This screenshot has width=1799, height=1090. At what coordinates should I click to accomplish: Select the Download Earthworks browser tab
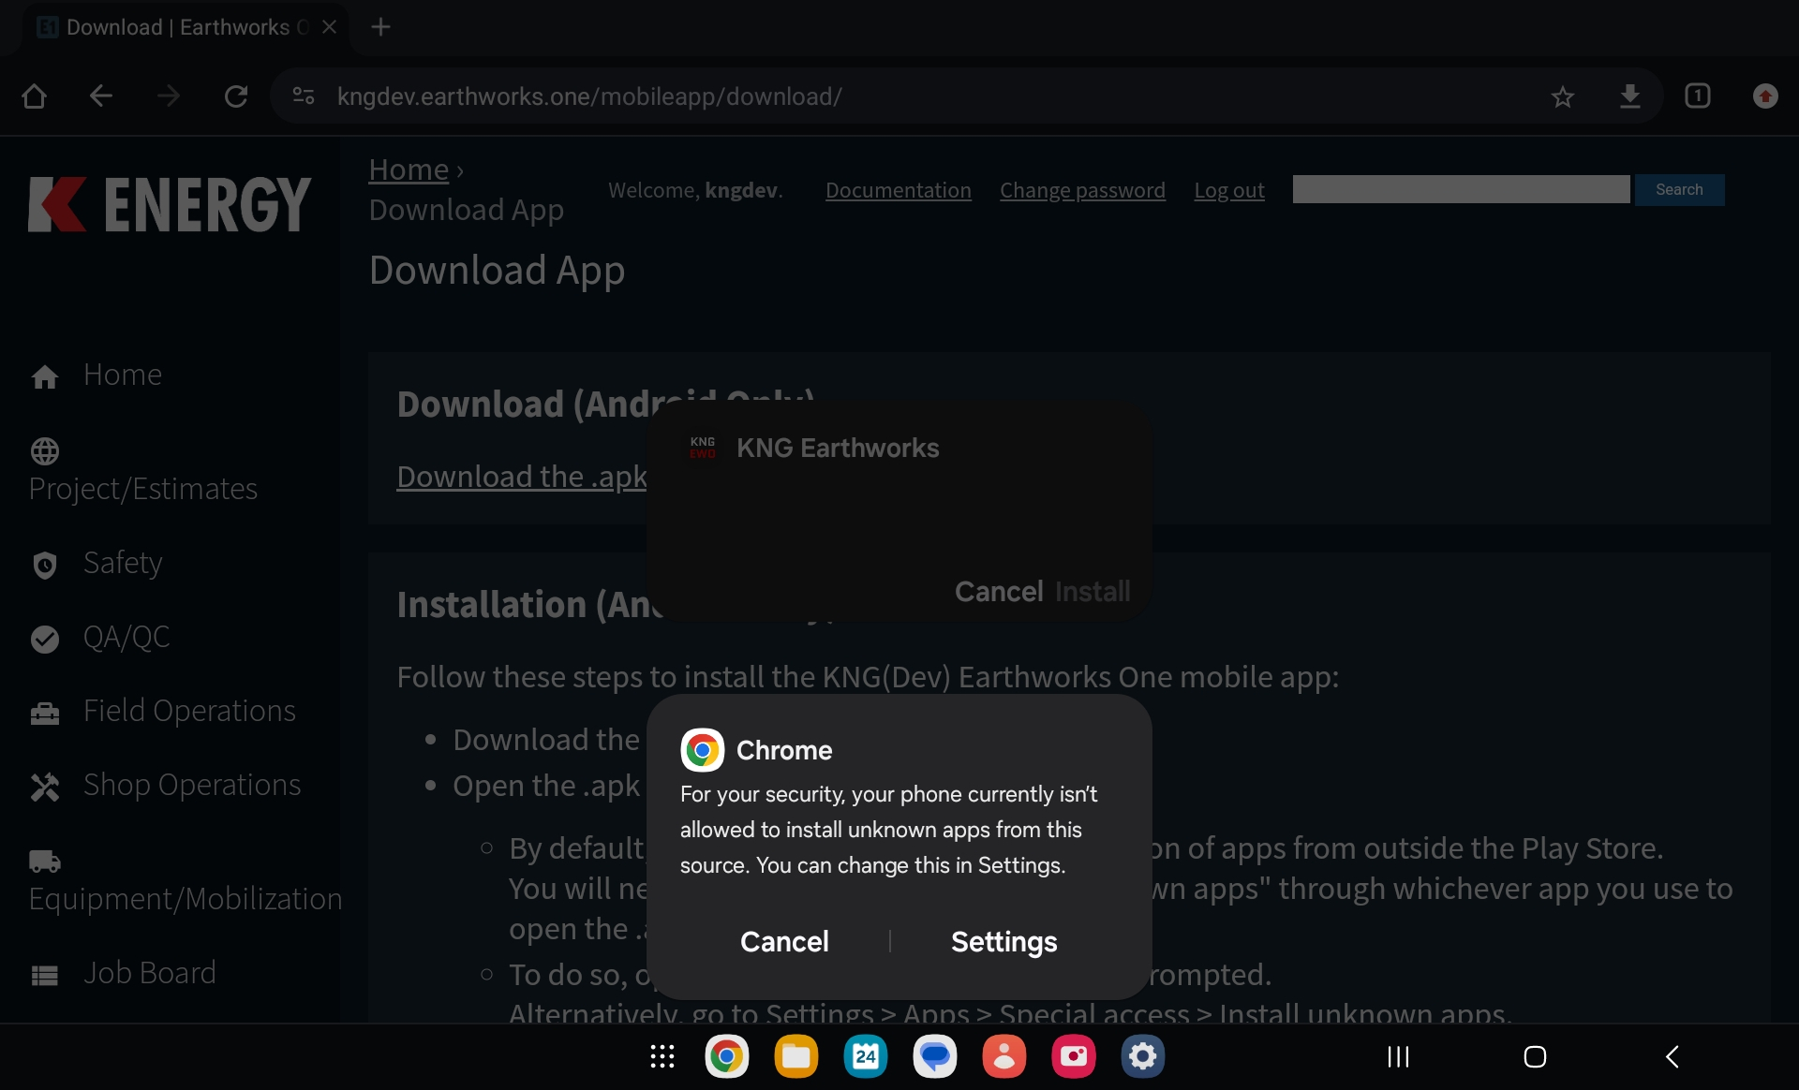tap(178, 27)
